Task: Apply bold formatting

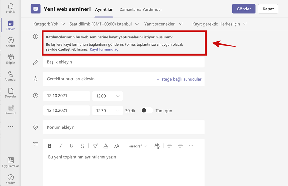Action: tap(49, 146)
